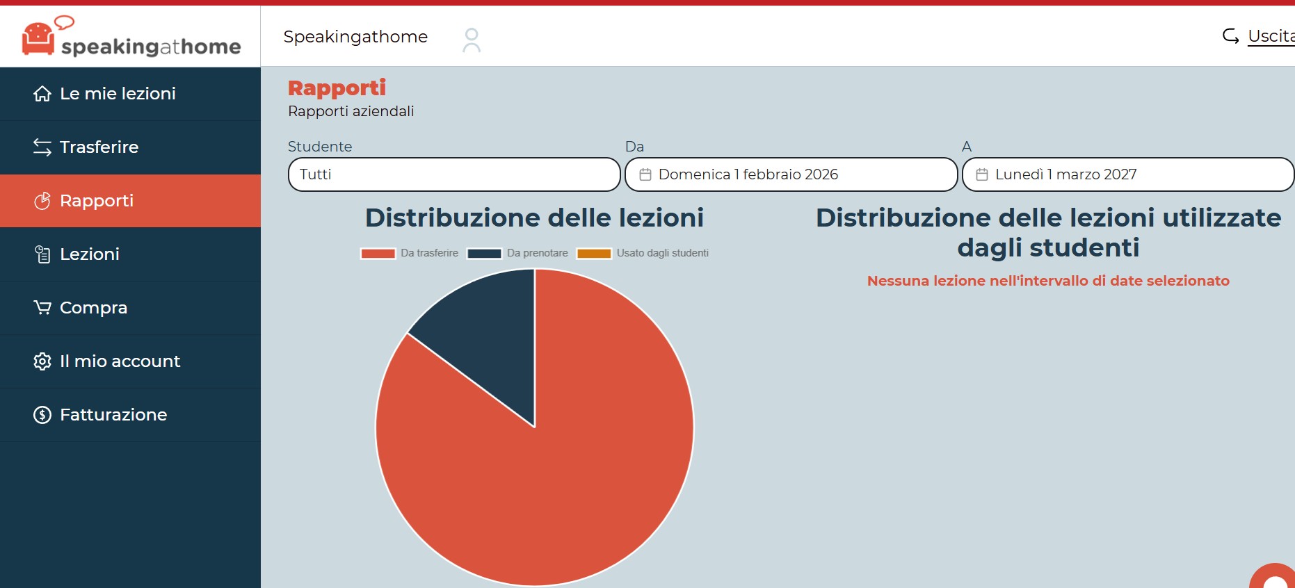Open the user profile icon in header
Viewport: 1295px width, 588px height.
point(472,40)
